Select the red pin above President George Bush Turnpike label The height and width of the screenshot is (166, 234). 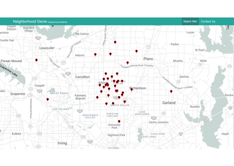[128, 63]
